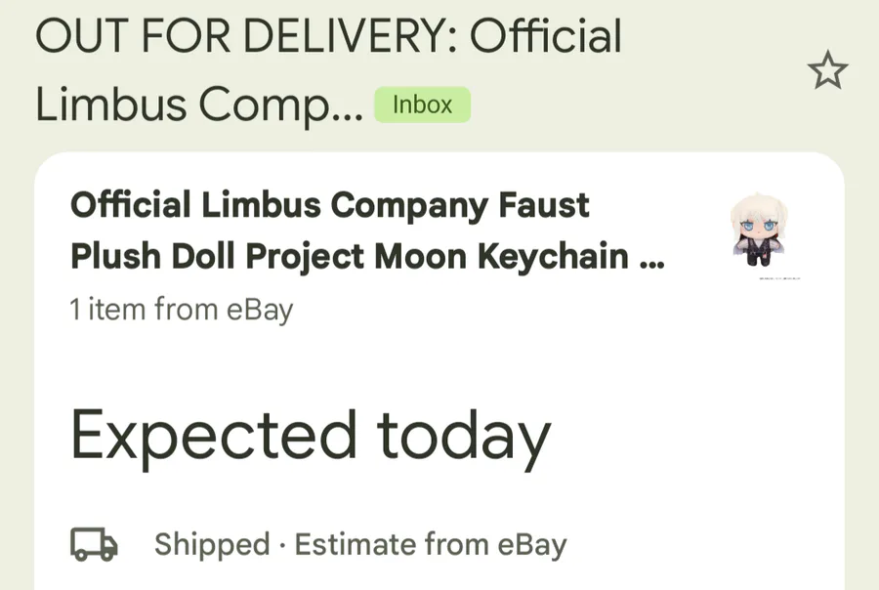Click the word 'today' in delivery estimate
The width and height of the screenshot is (879, 590).
click(464, 437)
